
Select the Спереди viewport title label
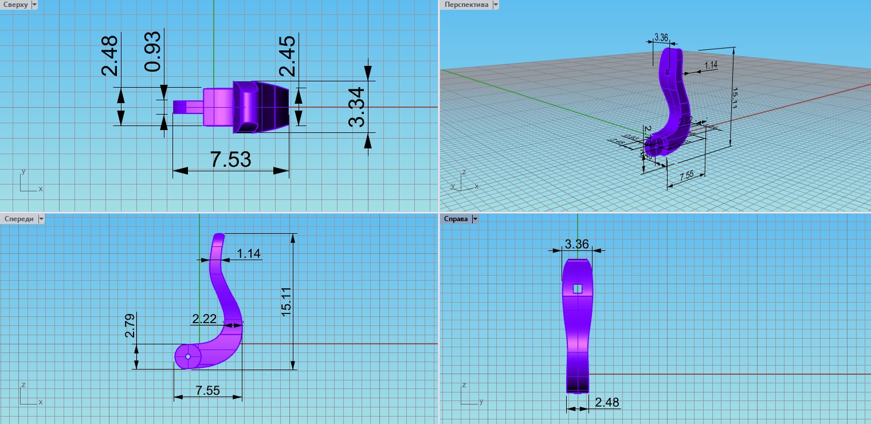(x=18, y=219)
